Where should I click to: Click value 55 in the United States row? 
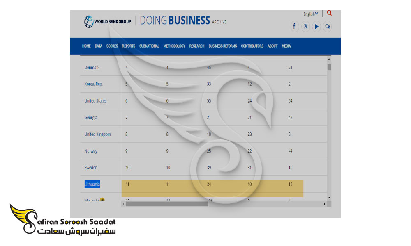click(x=209, y=100)
